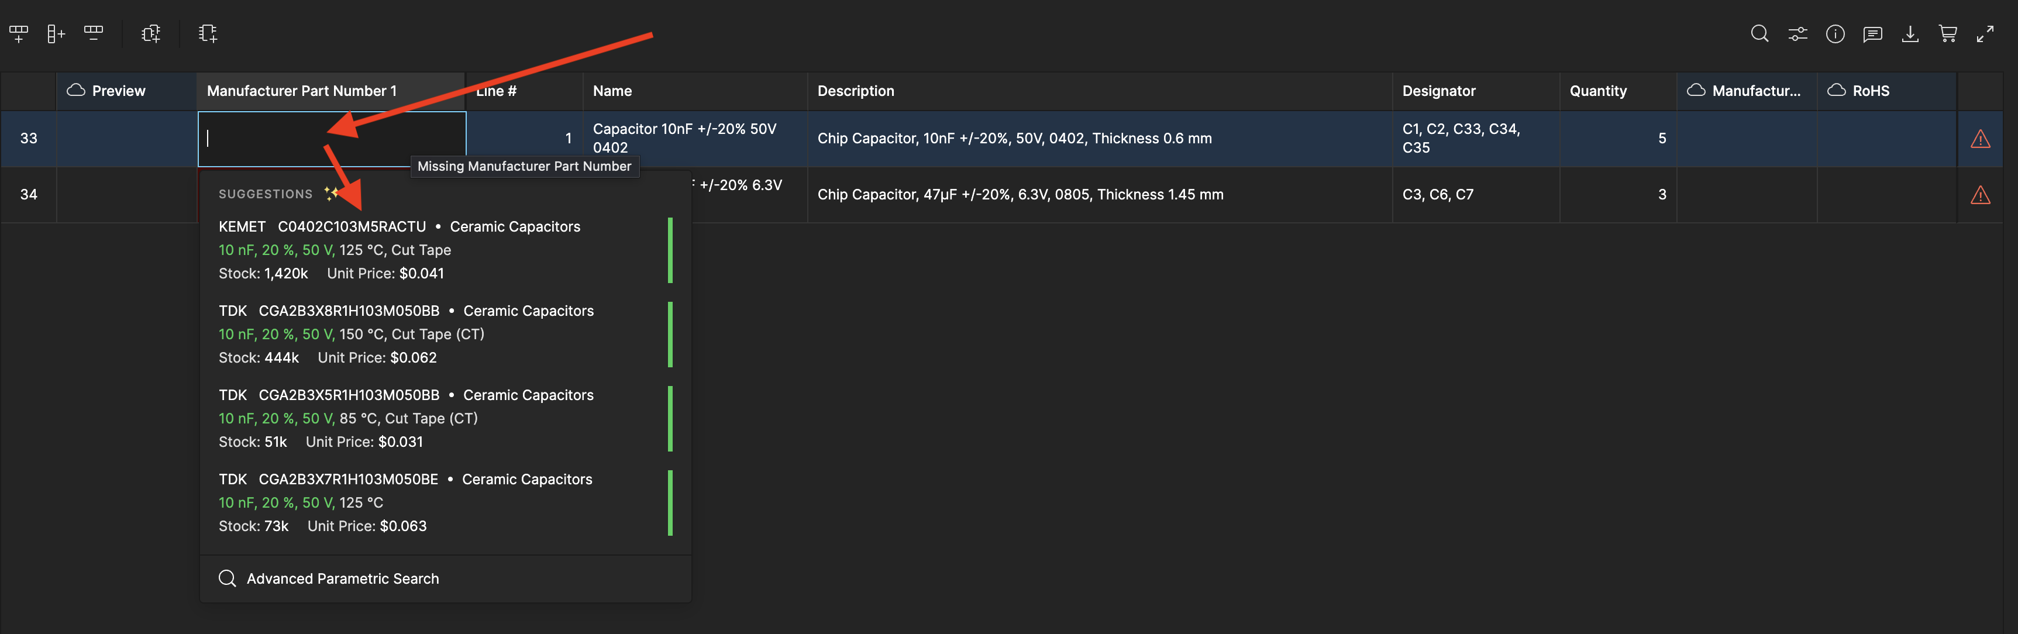This screenshot has width=2018, height=634.
Task: Open search with the magnifier icon
Action: click(x=1759, y=34)
